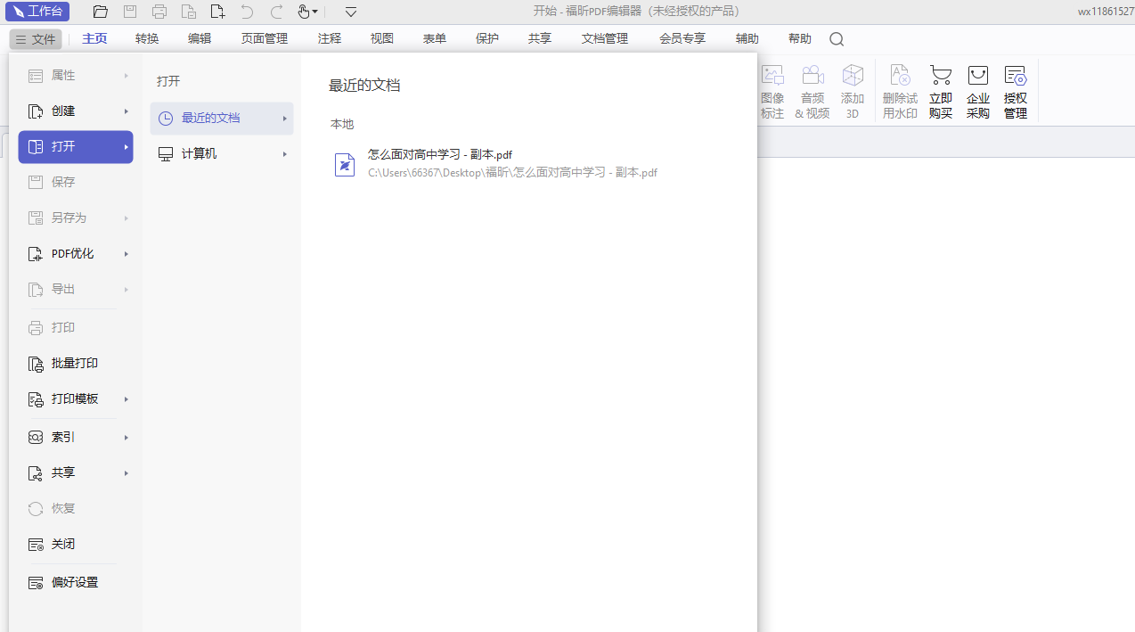Click the search magnifier icon in menu bar

[x=836, y=39]
